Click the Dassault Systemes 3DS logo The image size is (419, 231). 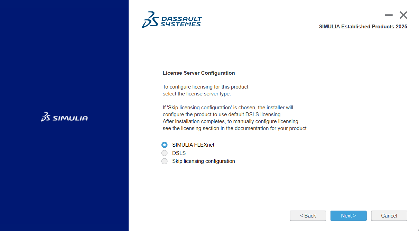172,20
